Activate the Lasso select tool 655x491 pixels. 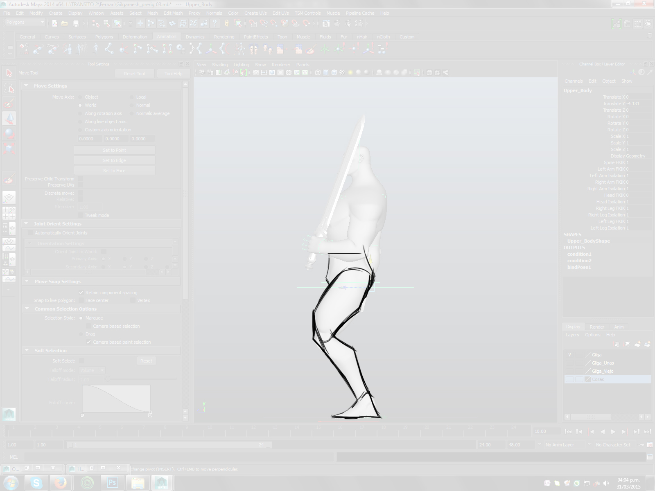tap(9, 88)
